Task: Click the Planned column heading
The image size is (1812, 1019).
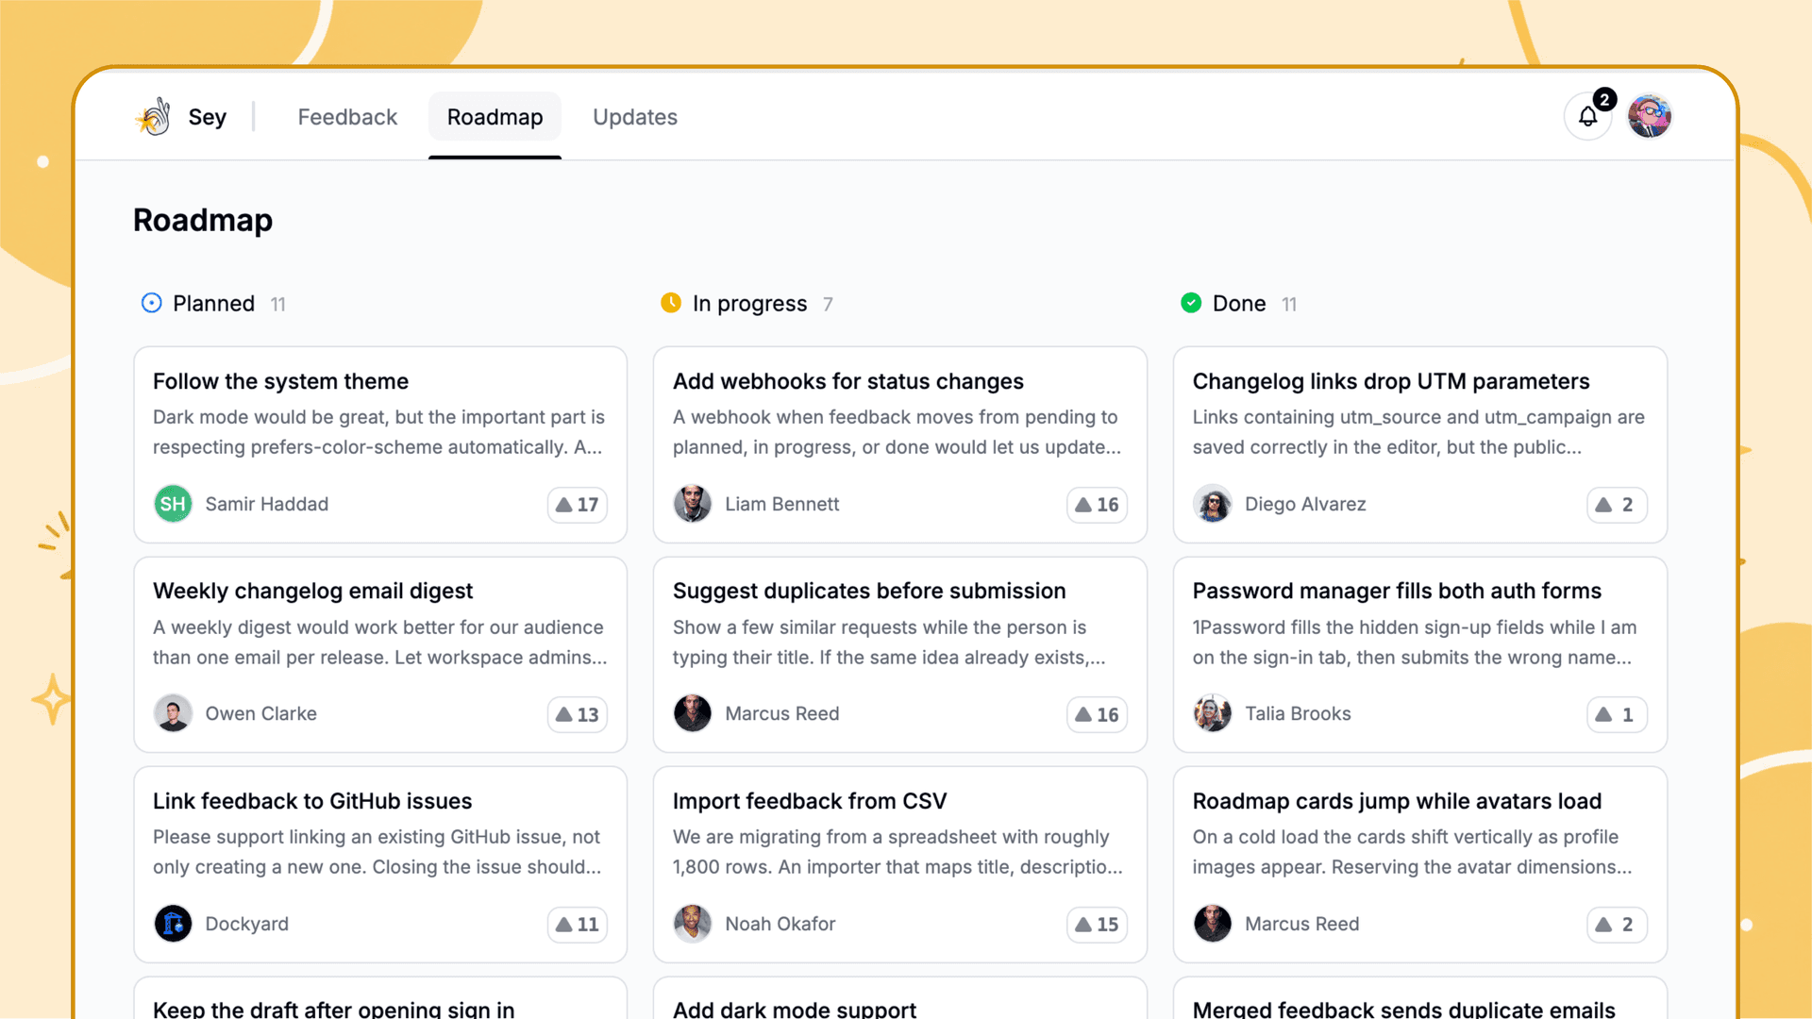Action: (213, 303)
